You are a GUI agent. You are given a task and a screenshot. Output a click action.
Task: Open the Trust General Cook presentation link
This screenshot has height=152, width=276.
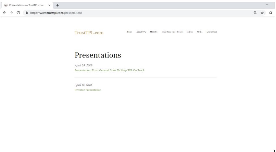tap(109, 70)
